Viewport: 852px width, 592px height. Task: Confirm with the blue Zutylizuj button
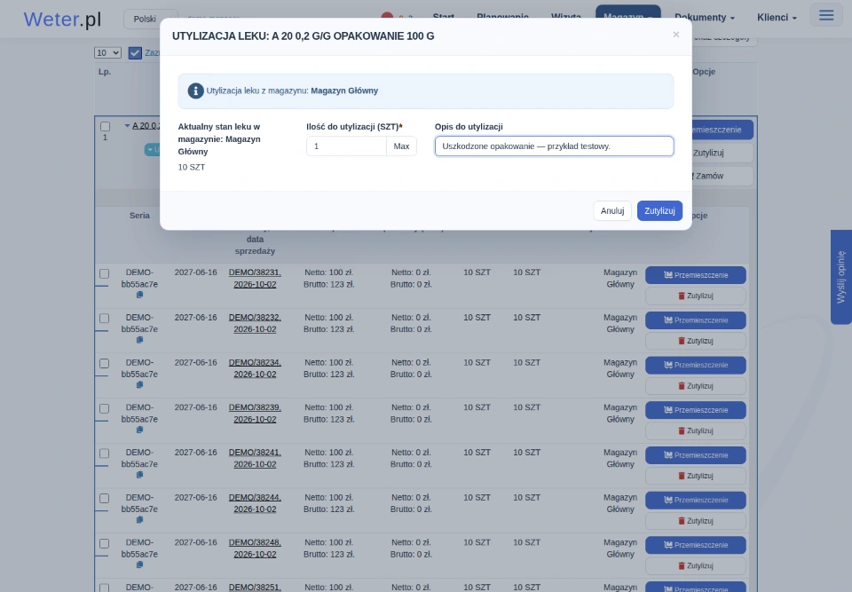point(659,211)
